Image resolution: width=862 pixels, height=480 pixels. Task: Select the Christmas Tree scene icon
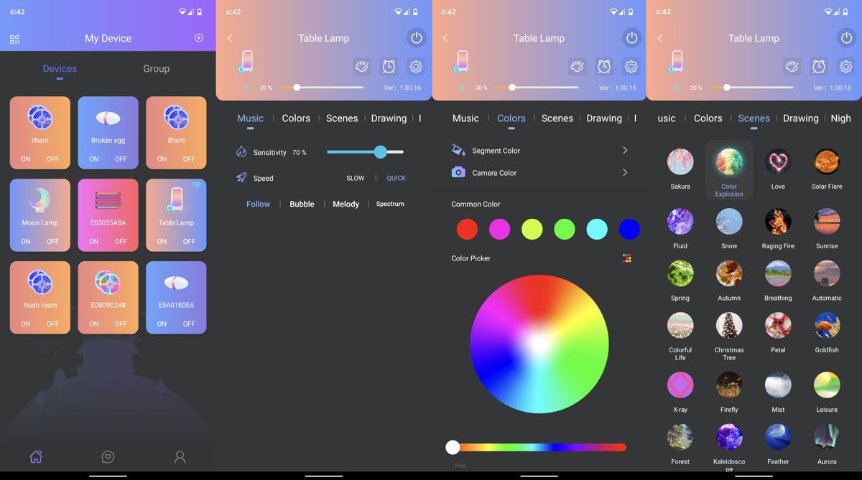click(x=729, y=325)
